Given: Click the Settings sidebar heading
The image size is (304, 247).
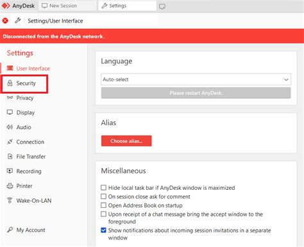Looking at the screenshot, I should [20, 53].
